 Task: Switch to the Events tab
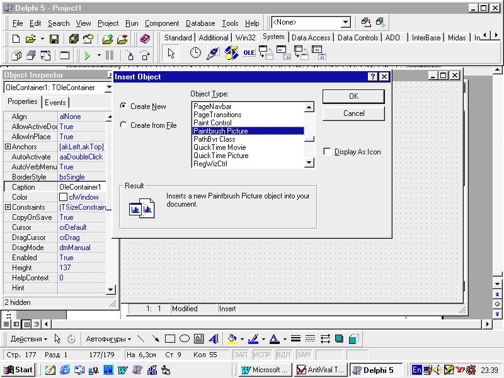[55, 102]
